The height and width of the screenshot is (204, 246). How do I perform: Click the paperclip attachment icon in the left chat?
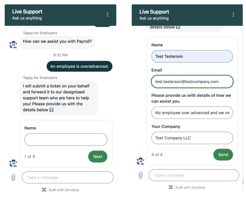click(13, 177)
